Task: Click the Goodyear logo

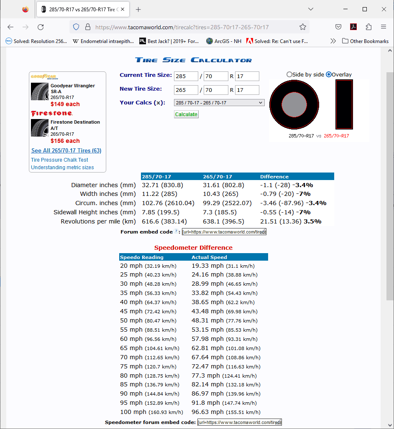Action: [44, 76]
